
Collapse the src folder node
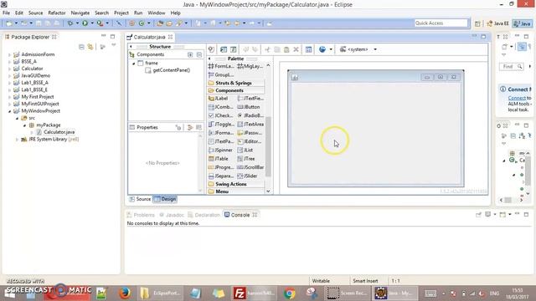point(17,118)
